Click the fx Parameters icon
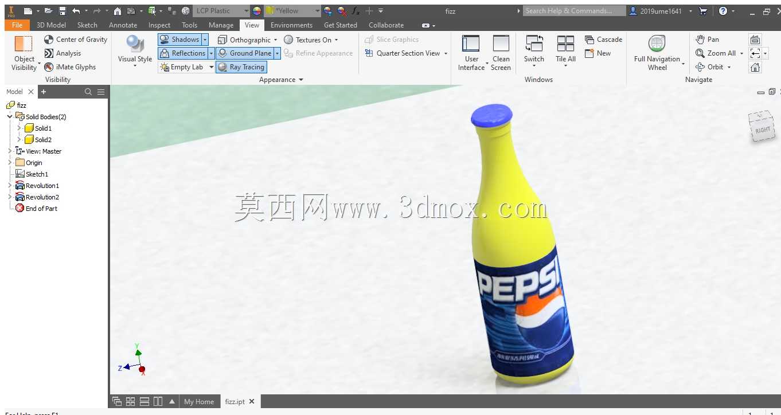 (356, 11)
